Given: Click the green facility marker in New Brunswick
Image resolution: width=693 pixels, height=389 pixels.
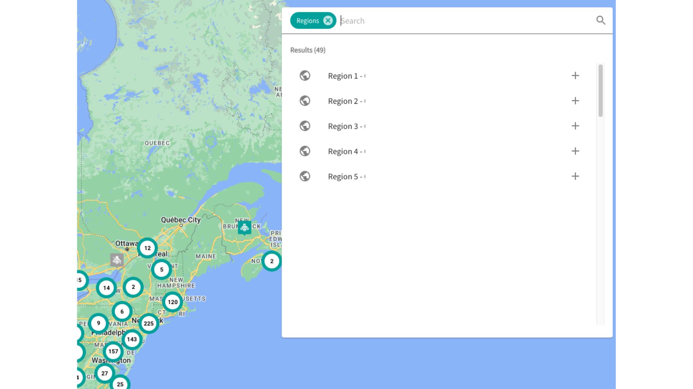Looking at the screenshot, I should 244,228.
